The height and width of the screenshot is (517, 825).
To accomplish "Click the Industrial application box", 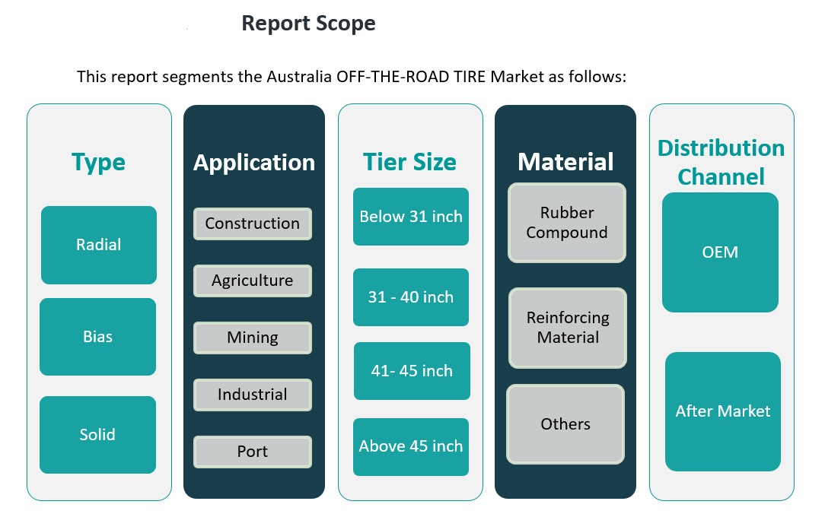I will coord(253,395).
